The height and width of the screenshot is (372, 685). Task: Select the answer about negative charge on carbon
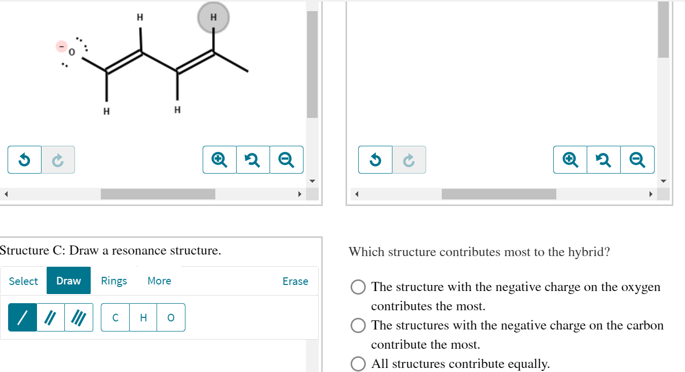pos(358,325)
